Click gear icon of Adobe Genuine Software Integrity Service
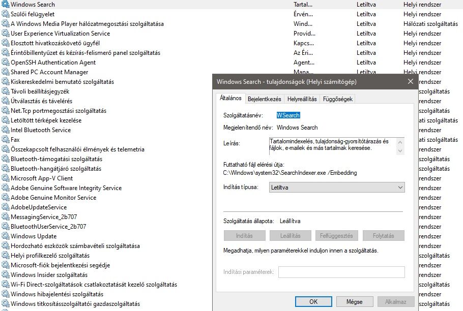Viewport: 463px width, 311px height. pos(5,188)
